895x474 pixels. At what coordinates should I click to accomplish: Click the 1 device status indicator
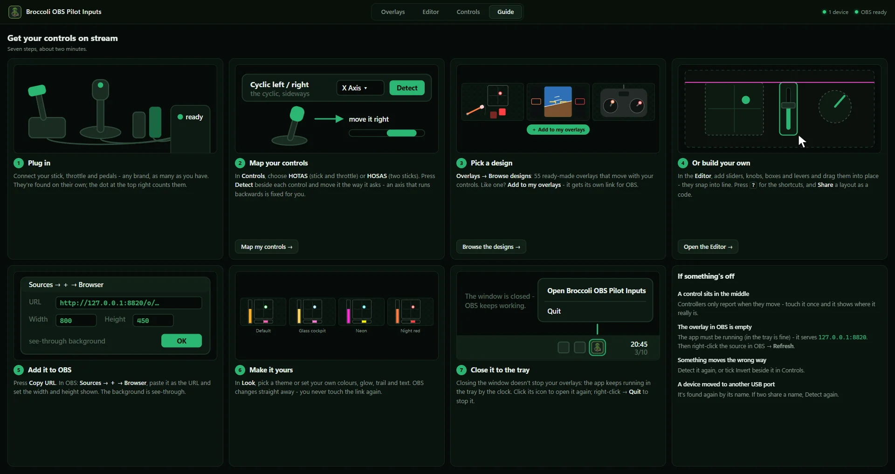click(x=835, y=12)
